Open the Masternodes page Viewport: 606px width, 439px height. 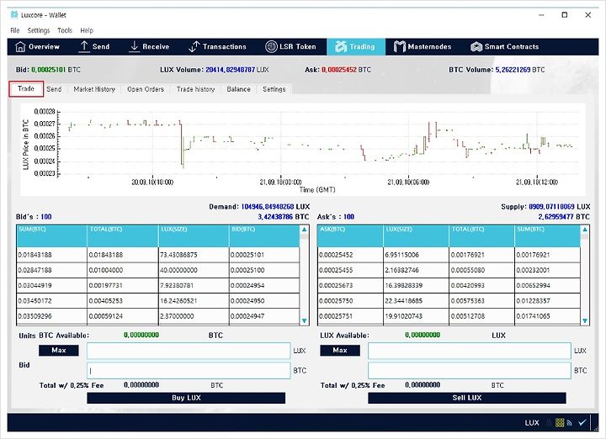[x=423, y=47]
